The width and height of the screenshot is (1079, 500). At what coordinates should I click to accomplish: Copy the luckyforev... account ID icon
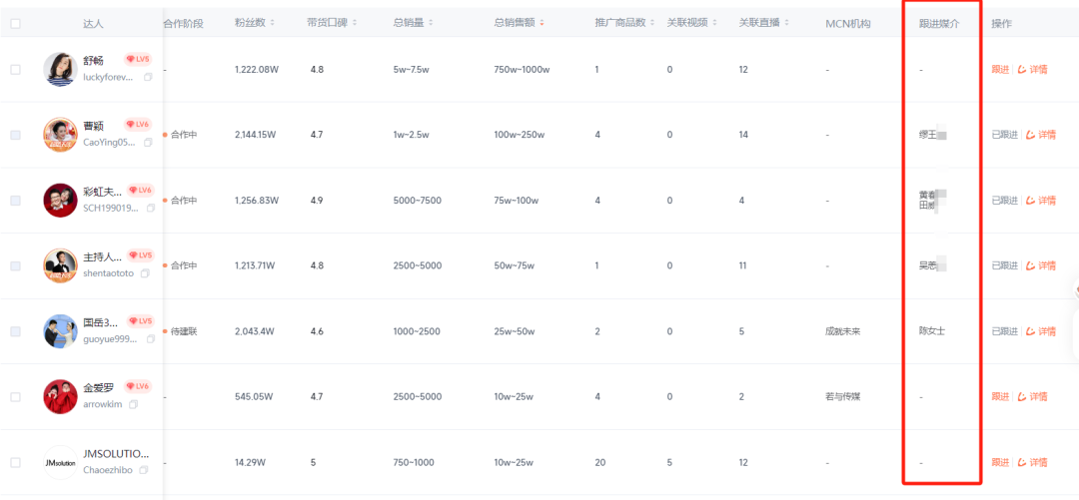click(x=148, y=78)
